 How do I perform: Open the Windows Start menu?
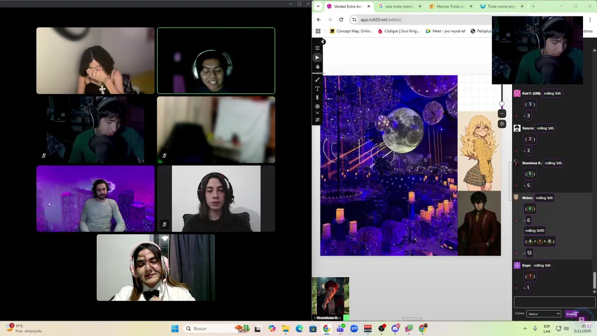pyautogui.click(x=175, y=329)
